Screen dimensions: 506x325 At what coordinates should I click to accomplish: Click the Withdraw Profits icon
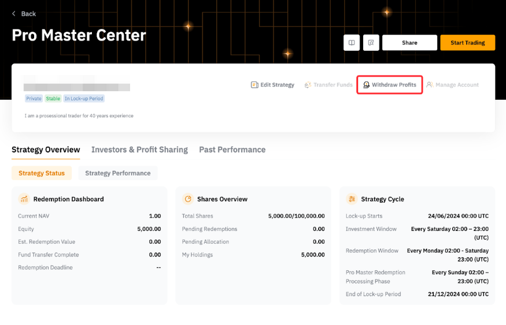pos(366,85)
